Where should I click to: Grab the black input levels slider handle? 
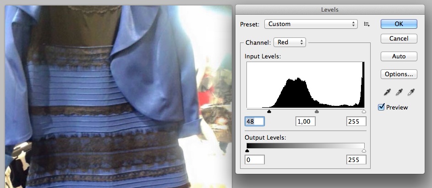click(x=269, y=111)
